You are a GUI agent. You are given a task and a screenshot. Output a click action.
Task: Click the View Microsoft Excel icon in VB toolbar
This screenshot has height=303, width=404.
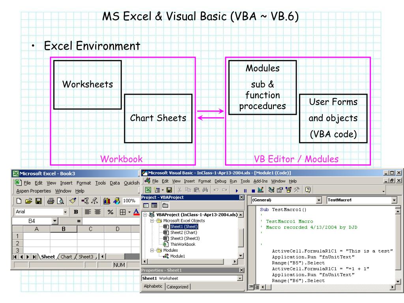148,190
